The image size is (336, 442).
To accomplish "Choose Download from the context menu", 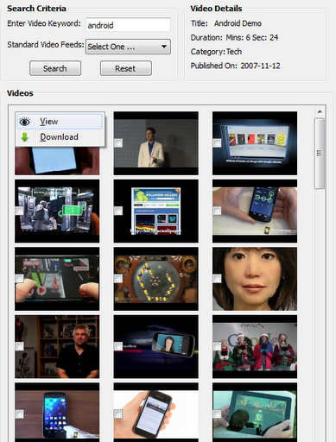I will pos(60,137).
